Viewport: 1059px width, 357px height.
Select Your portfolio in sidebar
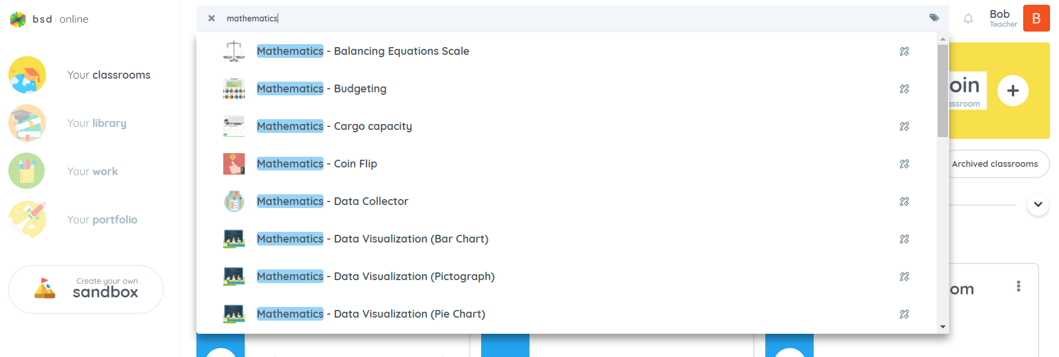point(73,220)
